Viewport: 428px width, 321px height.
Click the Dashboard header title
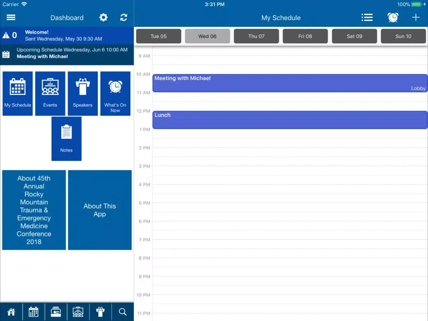pos(67,18)
